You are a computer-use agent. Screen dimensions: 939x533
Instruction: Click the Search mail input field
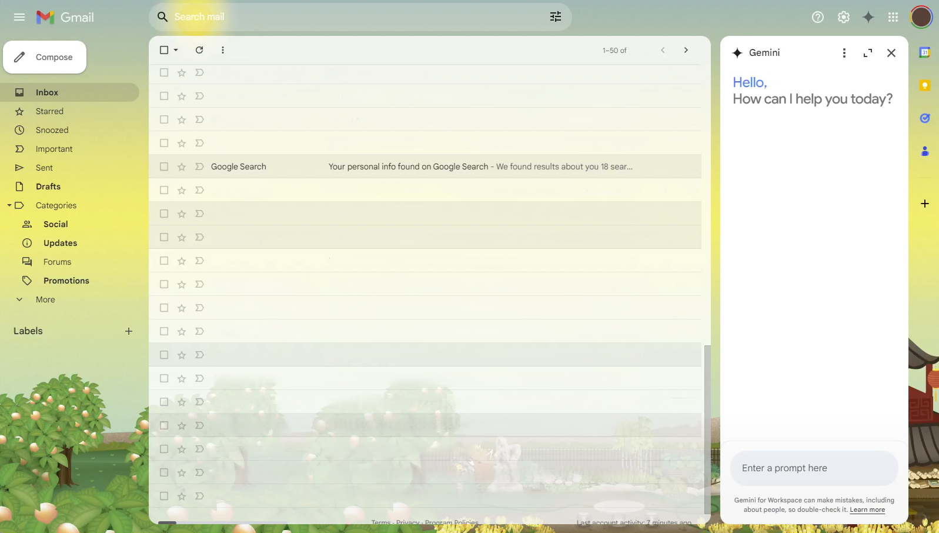[359, 17]
